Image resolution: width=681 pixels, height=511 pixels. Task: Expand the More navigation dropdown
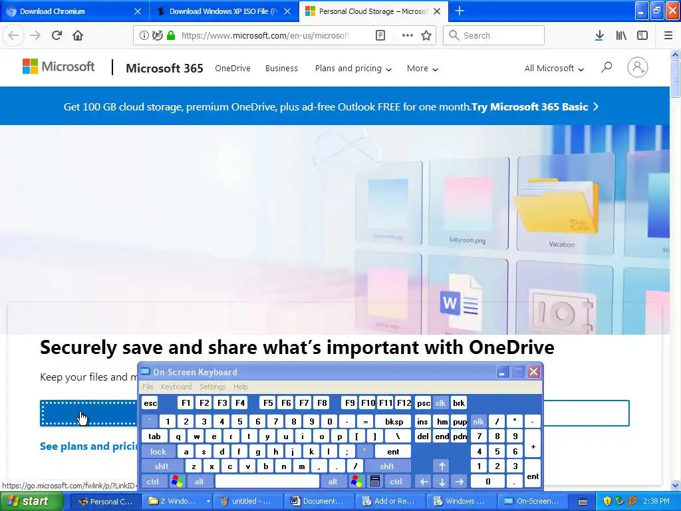pyautogui.click(x=422, y=69)
